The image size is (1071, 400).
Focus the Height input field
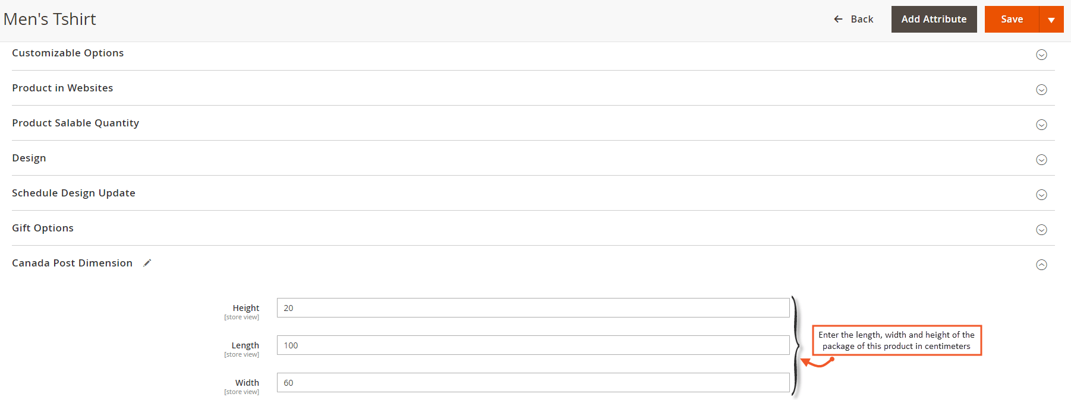coord(533,308)
